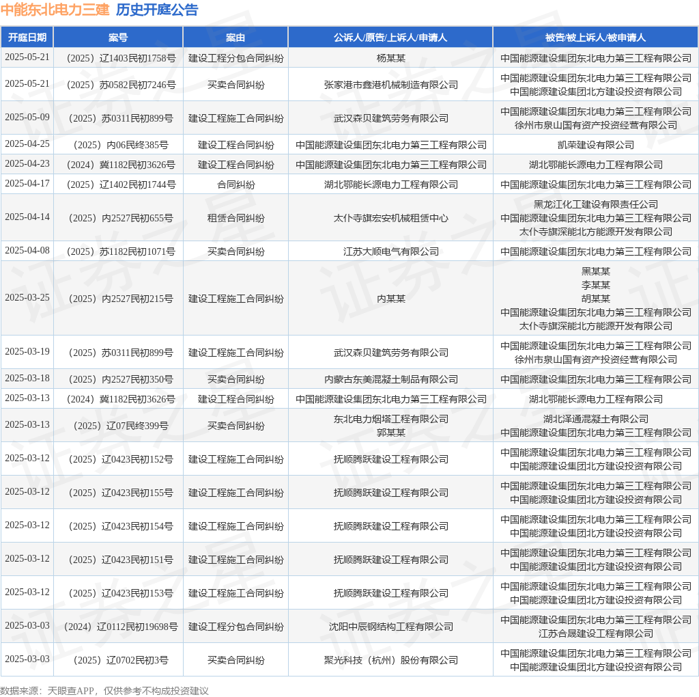This screenshot has height=697, width=699.
Task: Click the date 2025-04-17
Action: [27, 183]
